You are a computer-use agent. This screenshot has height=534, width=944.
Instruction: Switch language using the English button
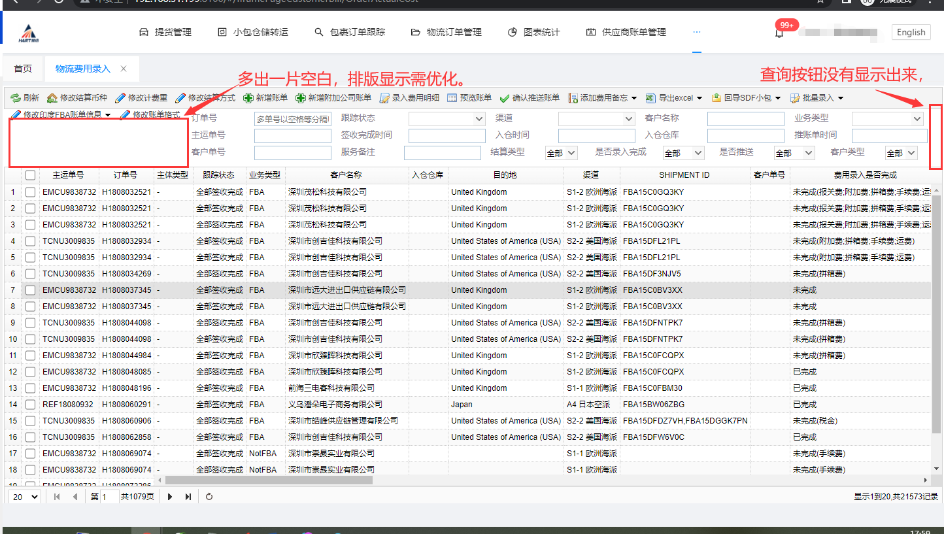pyautogui.click(x=911, y=33)
